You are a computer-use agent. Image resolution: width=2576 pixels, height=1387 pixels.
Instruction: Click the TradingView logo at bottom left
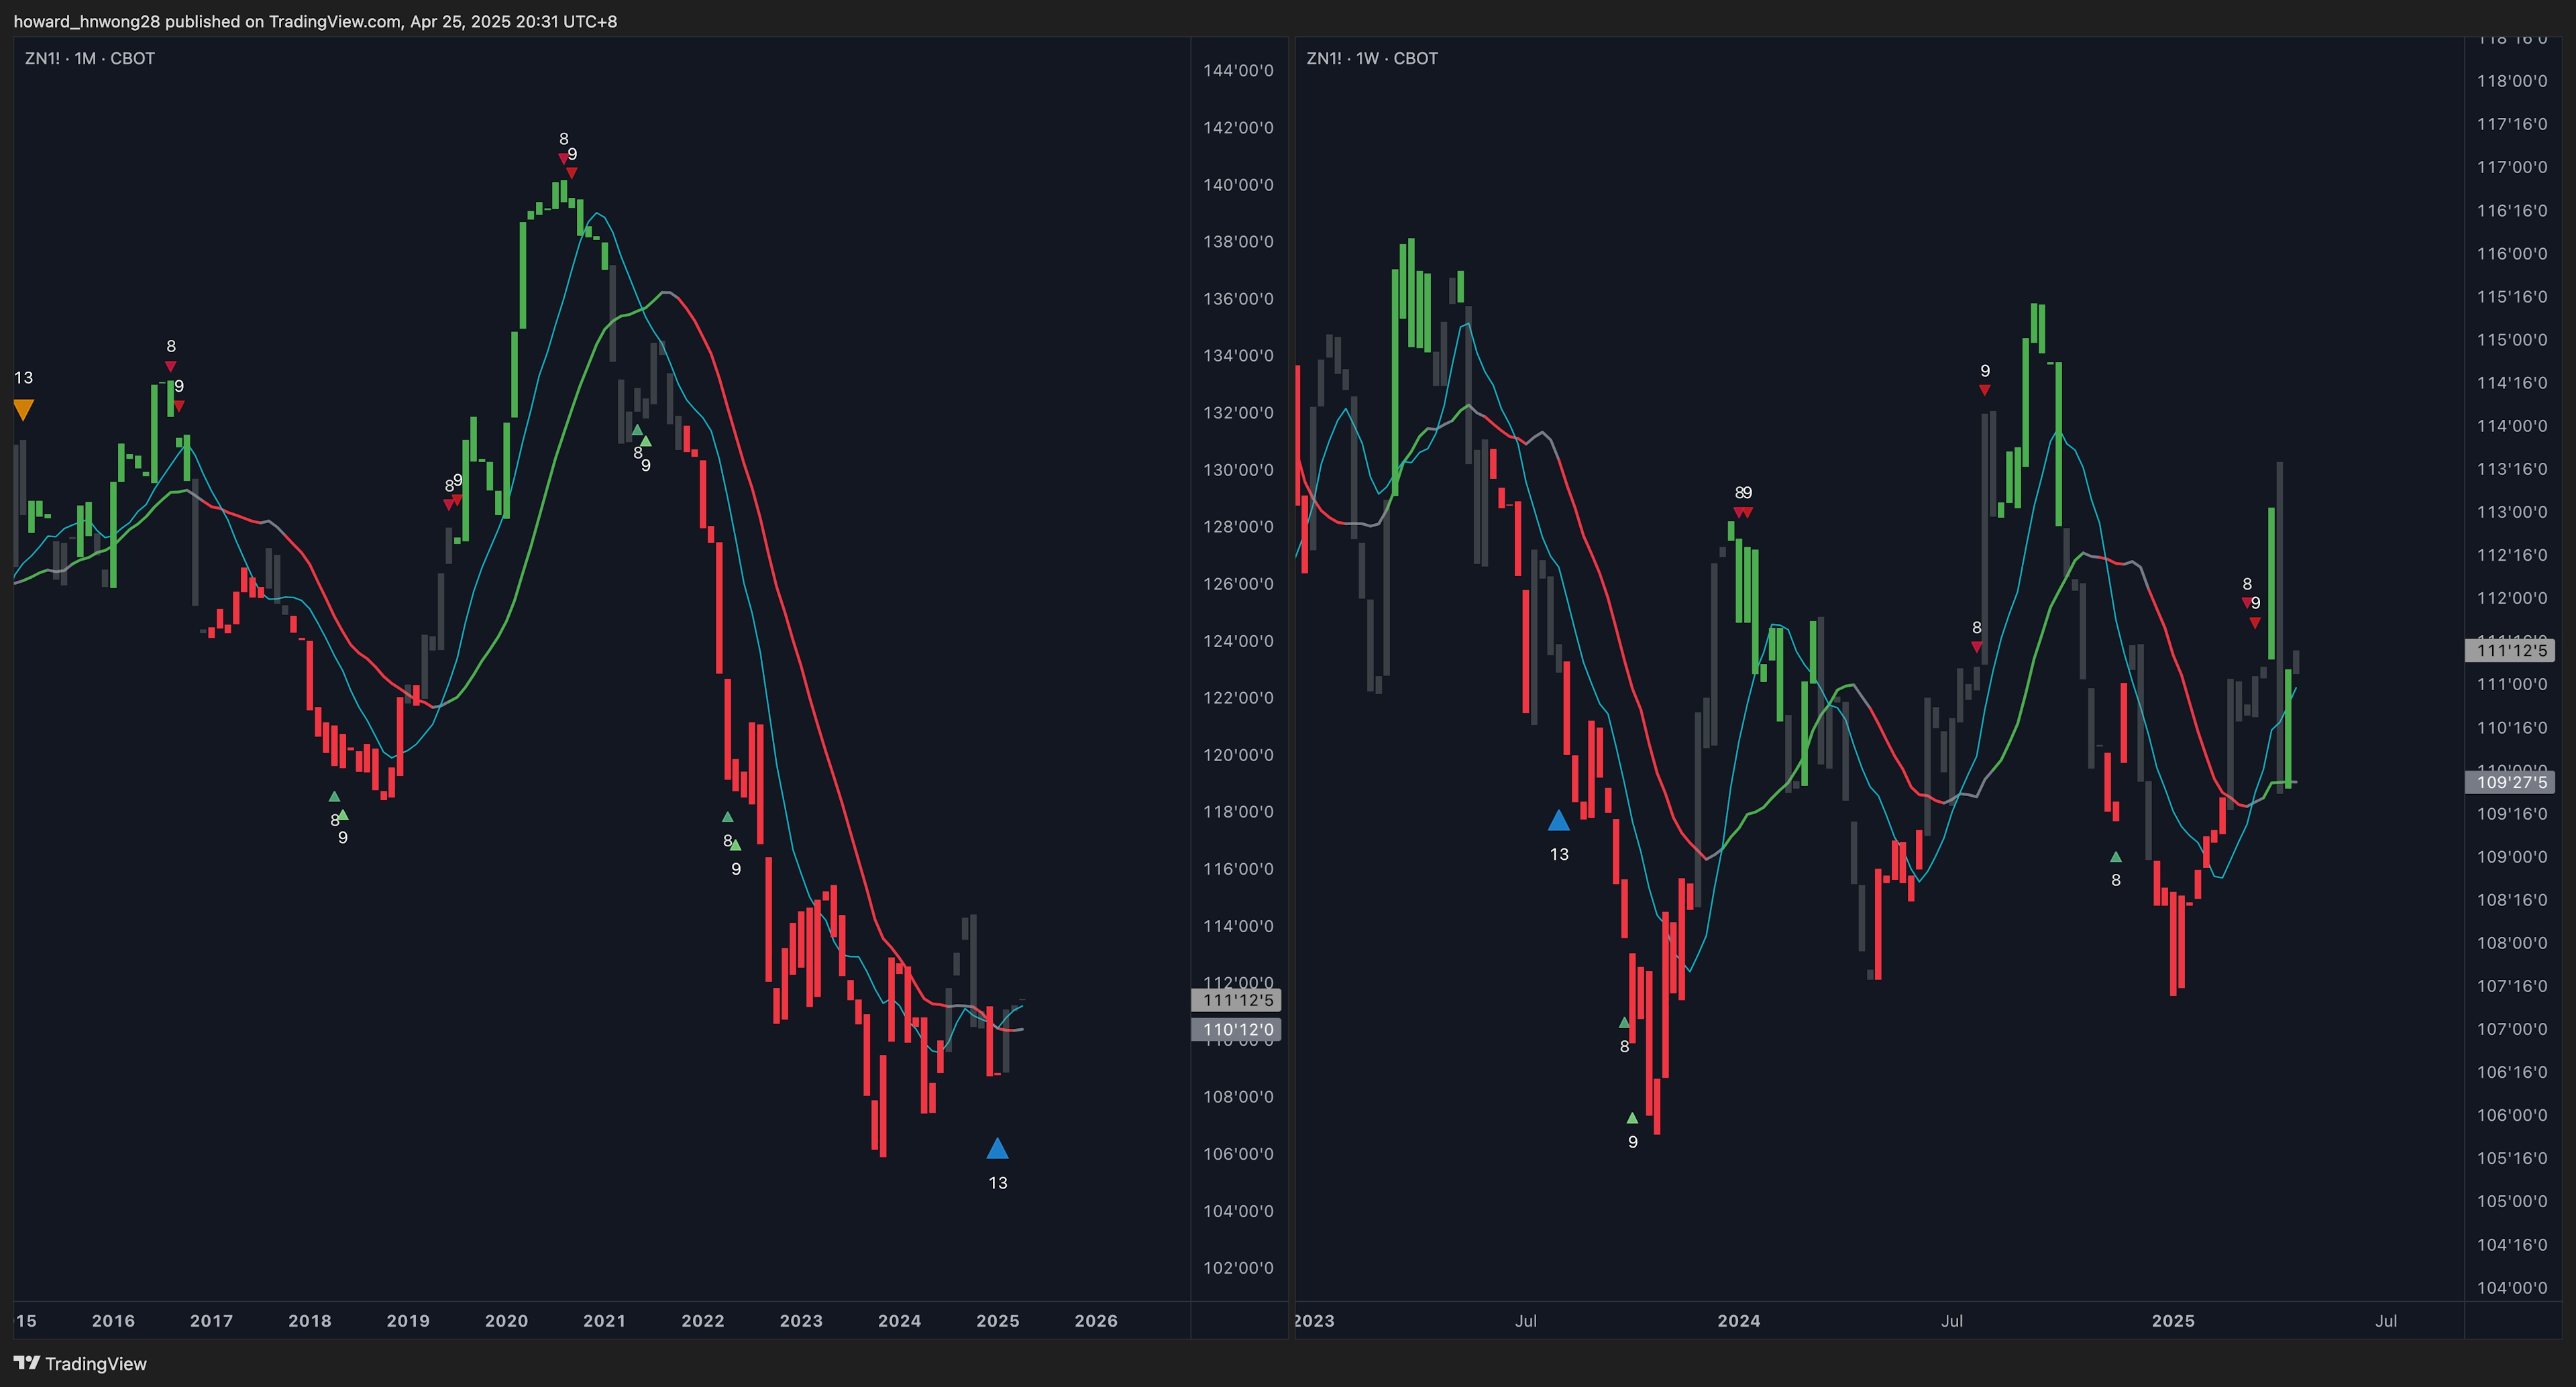80,1363
